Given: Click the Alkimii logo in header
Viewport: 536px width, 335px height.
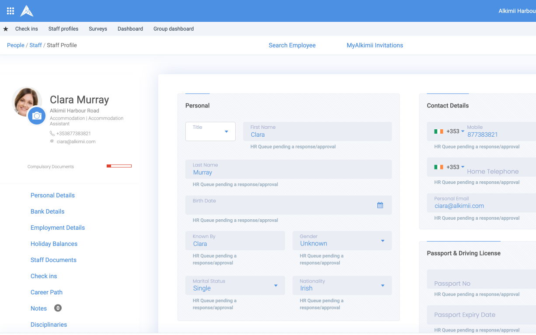Looking at the screenshot, I should pos(27,11).
